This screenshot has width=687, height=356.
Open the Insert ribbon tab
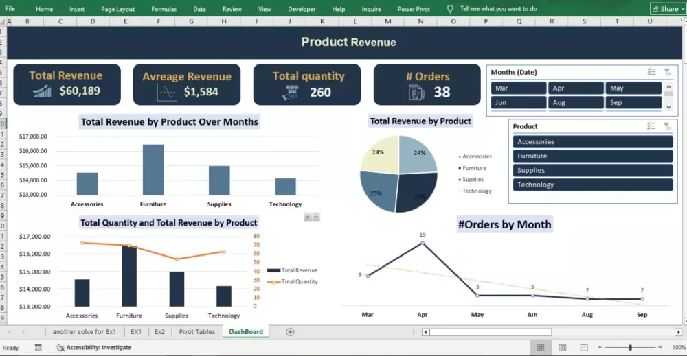pos(77,9)
